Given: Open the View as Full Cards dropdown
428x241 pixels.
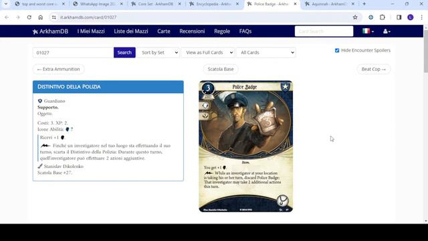Looking at the screenshot, I should [208, 52].
